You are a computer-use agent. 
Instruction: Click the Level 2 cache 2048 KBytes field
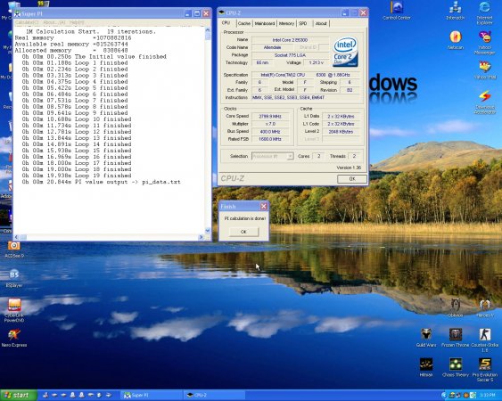coord(341,132)
